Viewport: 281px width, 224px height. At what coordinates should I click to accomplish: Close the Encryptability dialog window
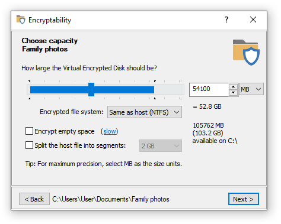(x=253, y=20)
